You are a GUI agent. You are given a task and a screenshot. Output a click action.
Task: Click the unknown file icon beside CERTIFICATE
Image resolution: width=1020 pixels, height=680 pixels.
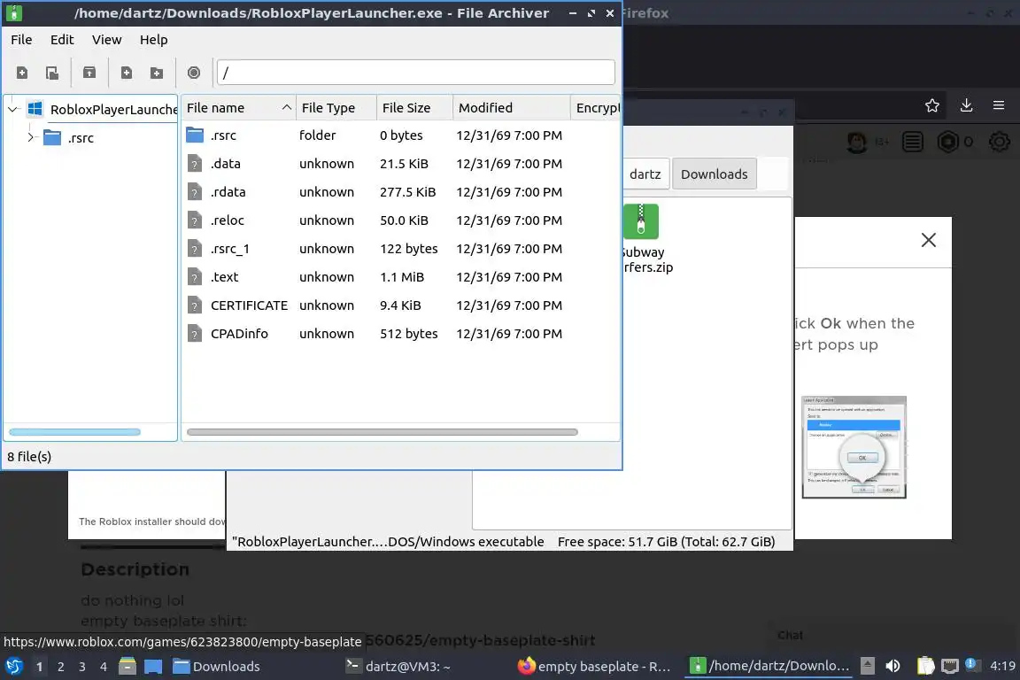(x=195, y=305)
